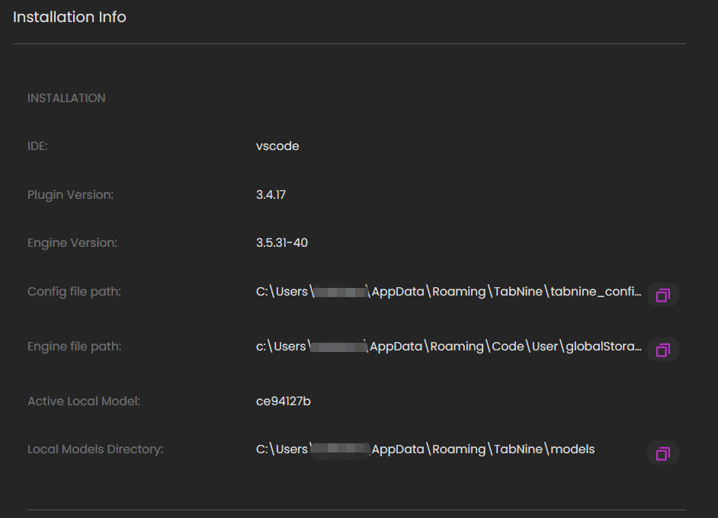The height and width of the screenshot is (518, 718).
Task: Copy the Engine file path
Action: [662, 350]
